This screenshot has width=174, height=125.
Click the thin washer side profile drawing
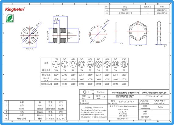point(116,30)
